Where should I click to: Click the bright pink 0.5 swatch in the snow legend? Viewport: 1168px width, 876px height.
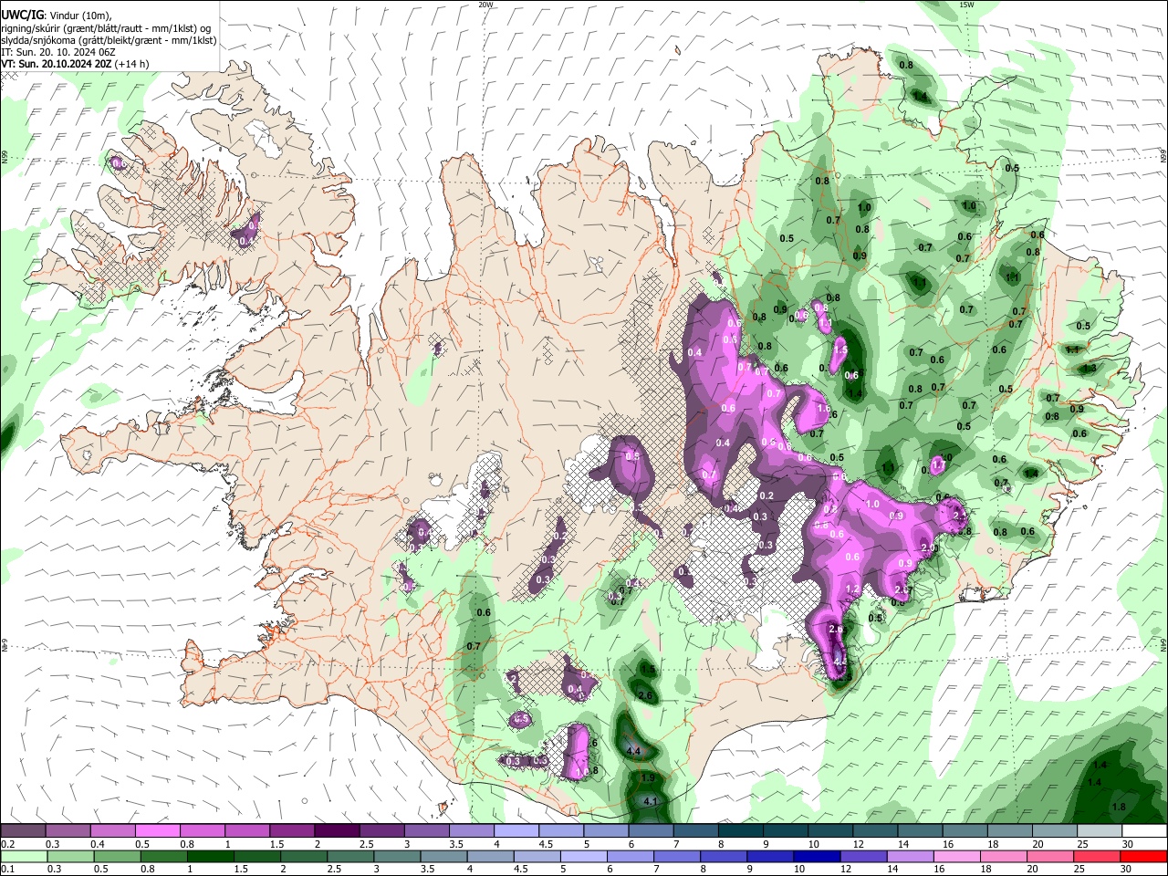tap(157, 831)
